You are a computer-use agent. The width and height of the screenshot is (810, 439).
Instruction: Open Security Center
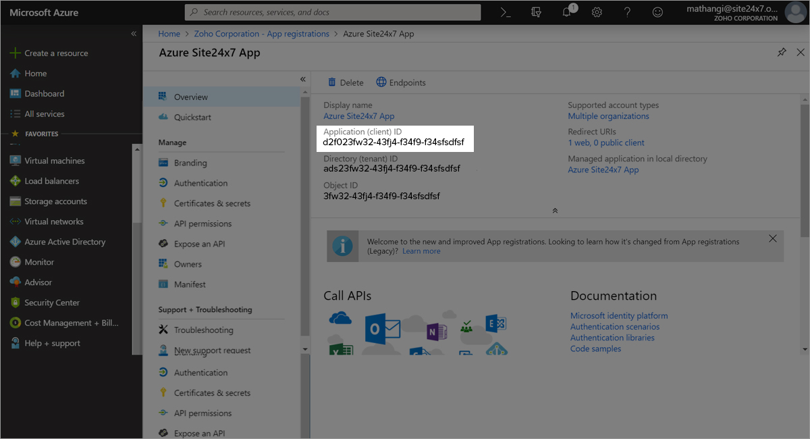click(x=45, y=303)
